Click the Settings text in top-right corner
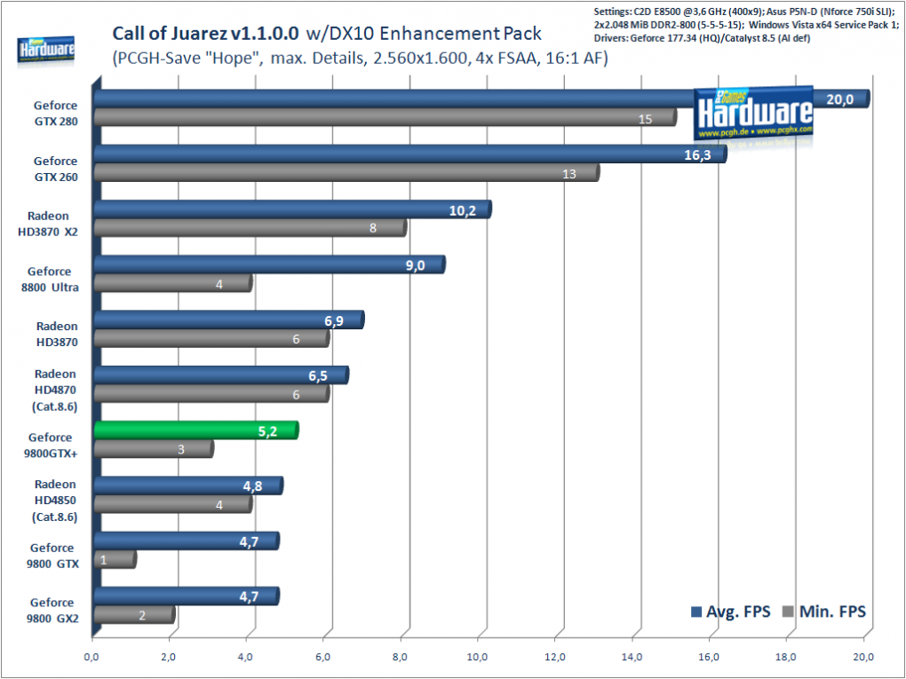The width and height of the screenshot is (906, 679). [746, 25]
